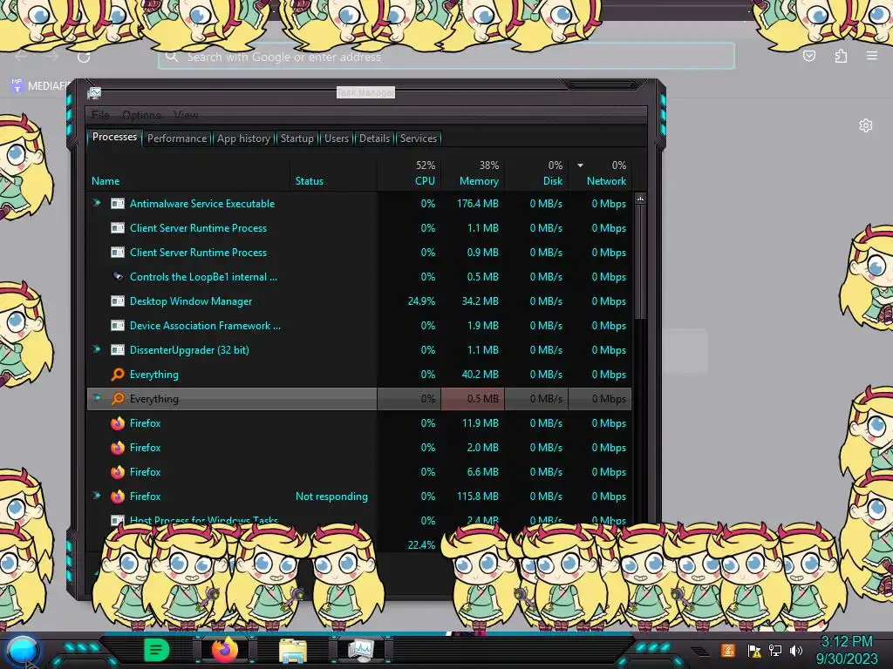The image size is (893, 669).
Task: Click the Controls the LoopBe1 internal process icon
Action: (x=118, y=276)
